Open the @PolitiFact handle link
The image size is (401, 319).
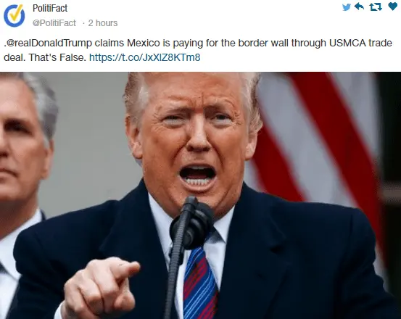point(54,23)
